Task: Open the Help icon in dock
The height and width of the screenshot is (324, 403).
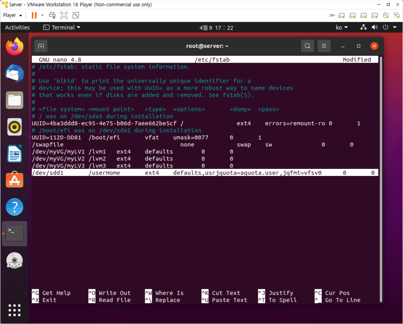Action: tap(15, 207)
